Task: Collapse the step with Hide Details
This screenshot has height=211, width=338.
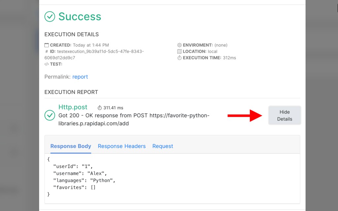Action: (285, 115)
